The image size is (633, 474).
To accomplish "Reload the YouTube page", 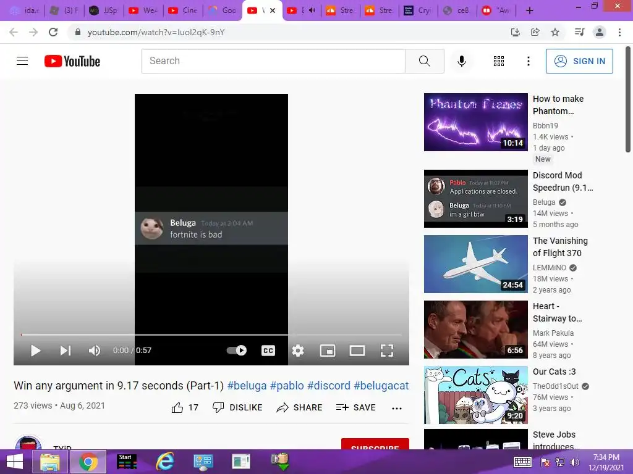I will point(53,32).
